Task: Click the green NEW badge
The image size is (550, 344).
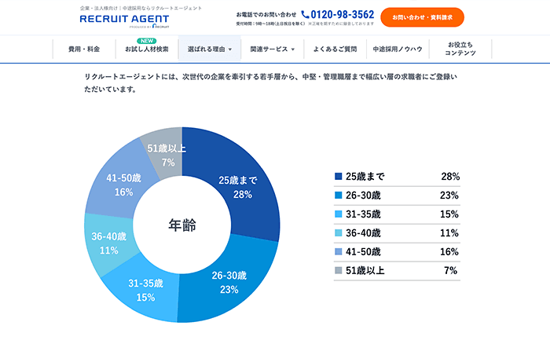Action: pos(146,40)
